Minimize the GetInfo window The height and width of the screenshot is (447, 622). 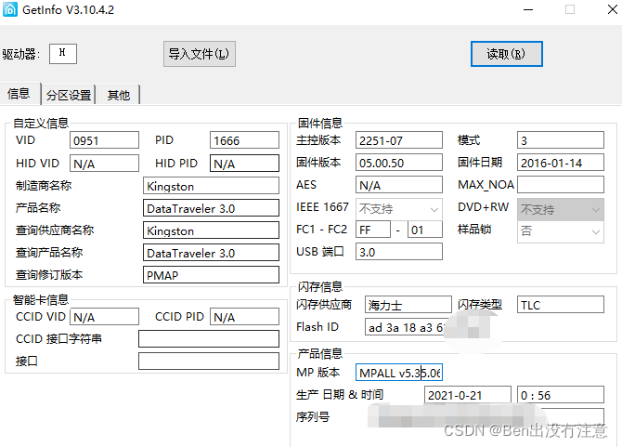[528, 9]
